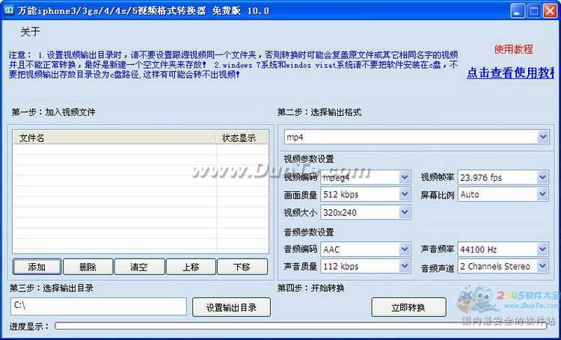Click the app icon in title bar

click(8, 10)
